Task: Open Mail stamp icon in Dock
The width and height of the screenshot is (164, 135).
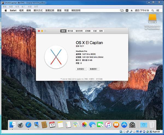Action: tap(36, 125)
